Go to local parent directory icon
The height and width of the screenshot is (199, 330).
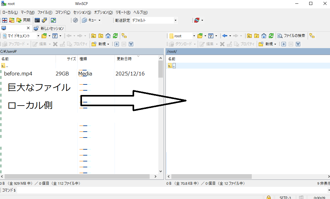point(93,36)
